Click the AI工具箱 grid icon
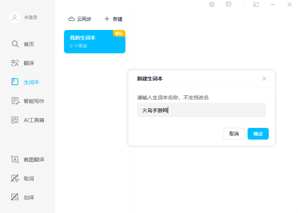The width and height of the screenshot is (298, 213). point(15,120)
